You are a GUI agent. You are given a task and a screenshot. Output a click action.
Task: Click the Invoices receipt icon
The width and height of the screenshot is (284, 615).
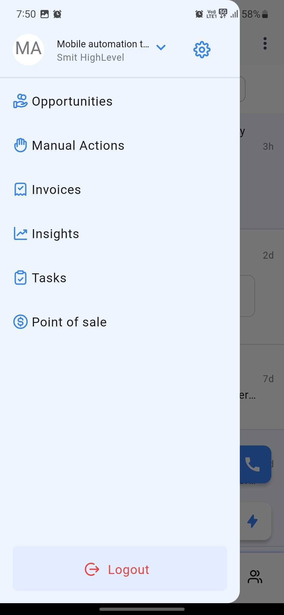click(20, 189)
